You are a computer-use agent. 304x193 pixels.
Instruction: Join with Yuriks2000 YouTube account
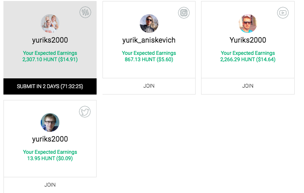point(248,86)
